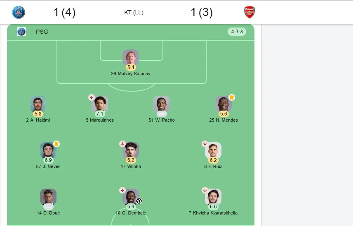Open A. Hakimi's player photo
Viewport: 353px width, 226px height.
click(38, 104)
